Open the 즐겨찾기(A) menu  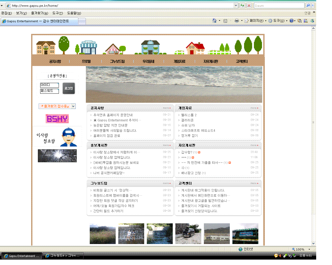pos(39,13)
